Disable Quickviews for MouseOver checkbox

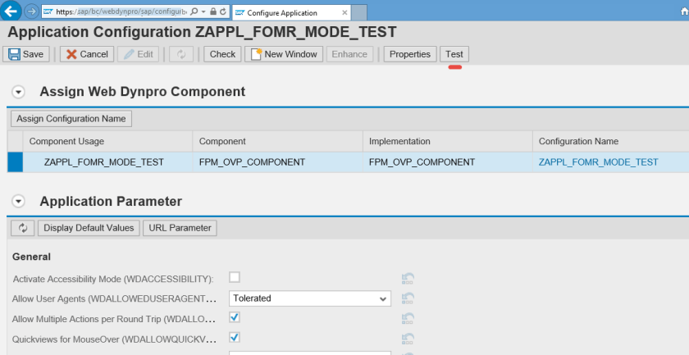pos(235,337)
